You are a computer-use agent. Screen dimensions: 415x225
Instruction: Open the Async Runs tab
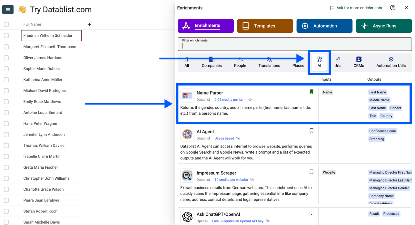coord(384,26)
